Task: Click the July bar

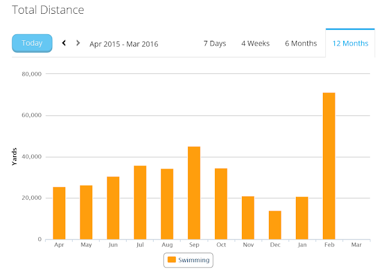Action: [140, 202]
